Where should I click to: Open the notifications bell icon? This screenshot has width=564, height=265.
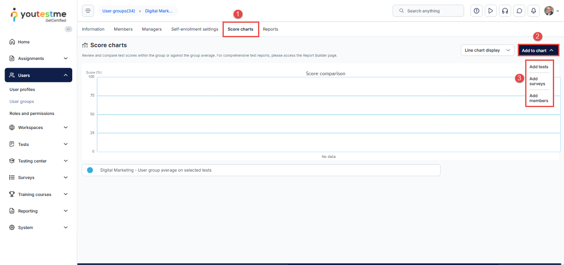click(x=533, y=11)
